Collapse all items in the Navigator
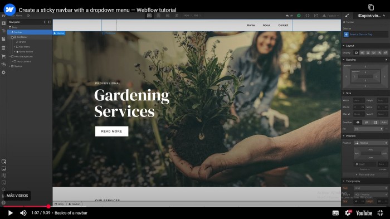390x219 pixels. [x=45, y=22]
